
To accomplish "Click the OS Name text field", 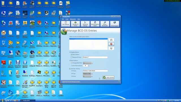I will (95, 71).
